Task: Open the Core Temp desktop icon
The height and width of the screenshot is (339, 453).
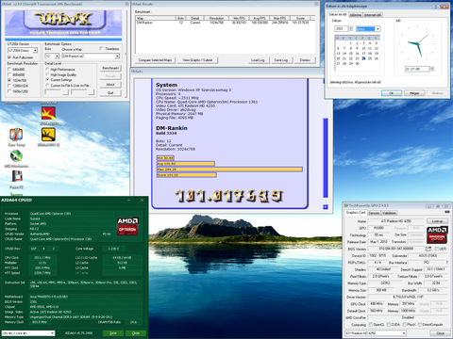Action: [x=16, y=135]
